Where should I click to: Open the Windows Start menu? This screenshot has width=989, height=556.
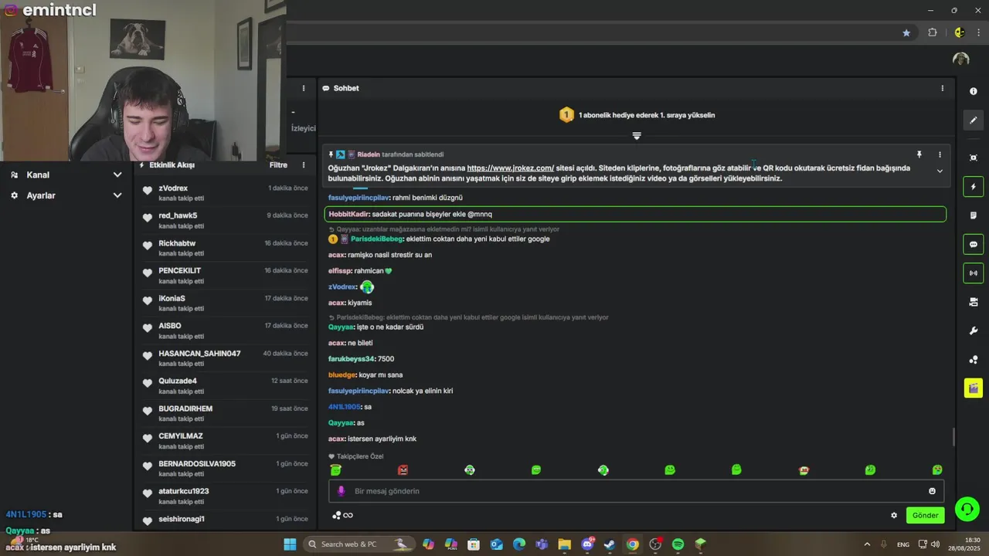click(x=290, y=544)
